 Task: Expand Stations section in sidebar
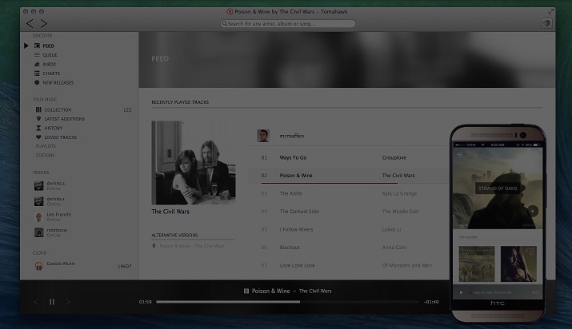45,155
